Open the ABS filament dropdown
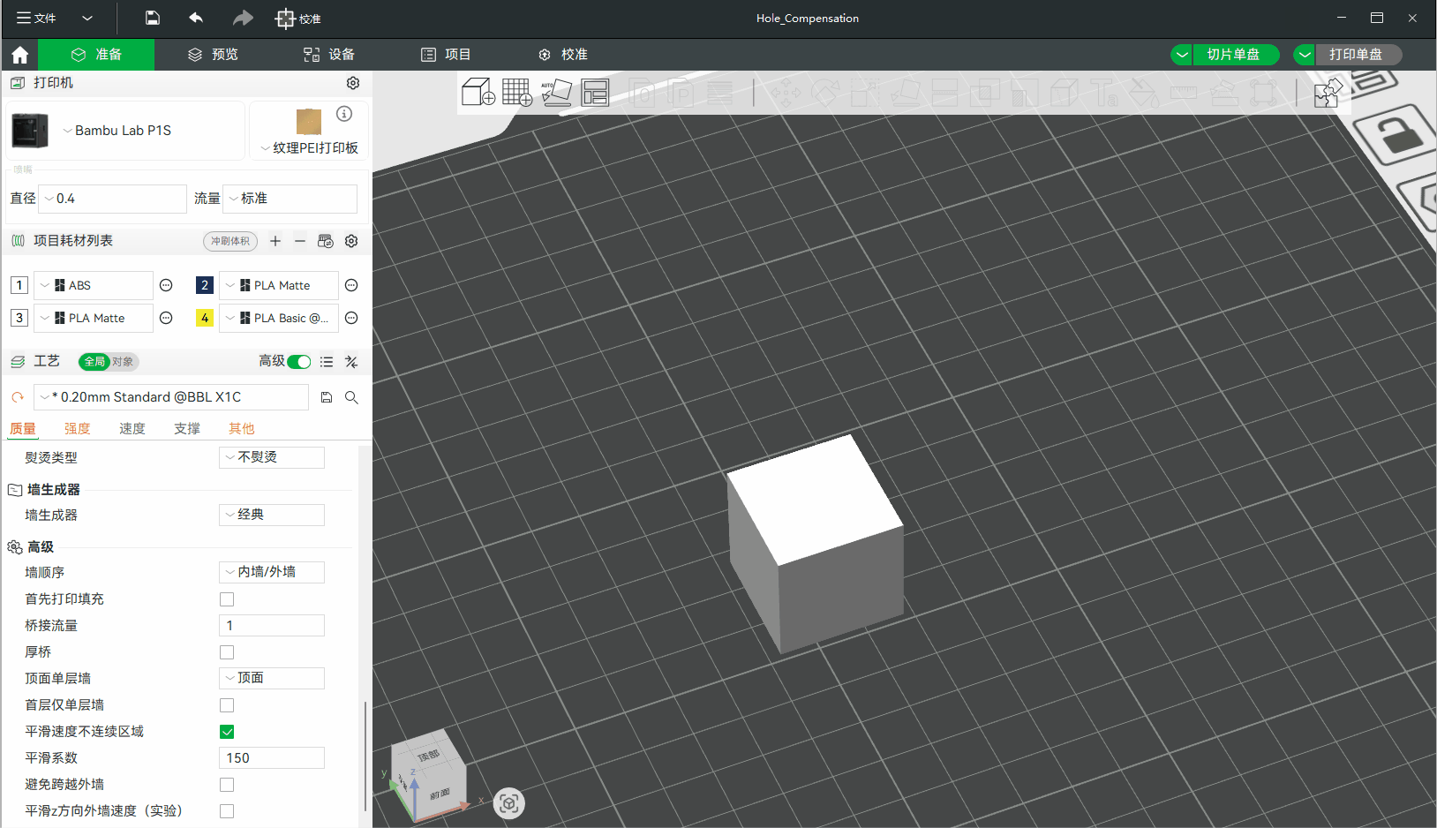This screenshot has width=1437, height=828. (94, 285)
